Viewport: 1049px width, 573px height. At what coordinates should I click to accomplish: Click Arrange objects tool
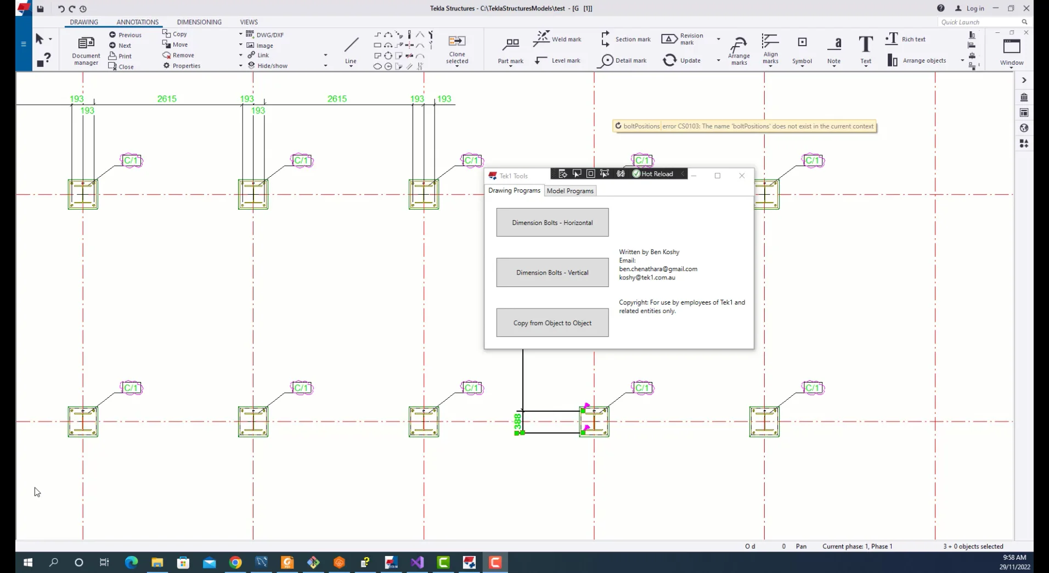pyautogui.click(x=916, y=60)
